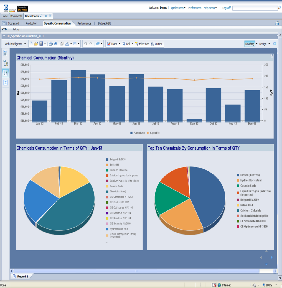Expand the Save options dropdown arrow
Viewport: 282px width, 288px height.
coord(45,44)
